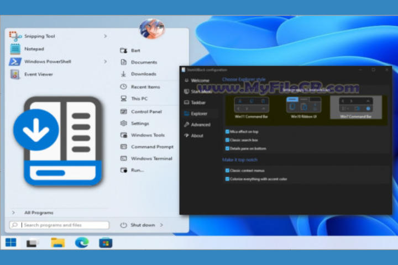This screenshot has height=265, width=398.
Task: Open the Advanced tab in StartAllBack
Action: (197, 125)
